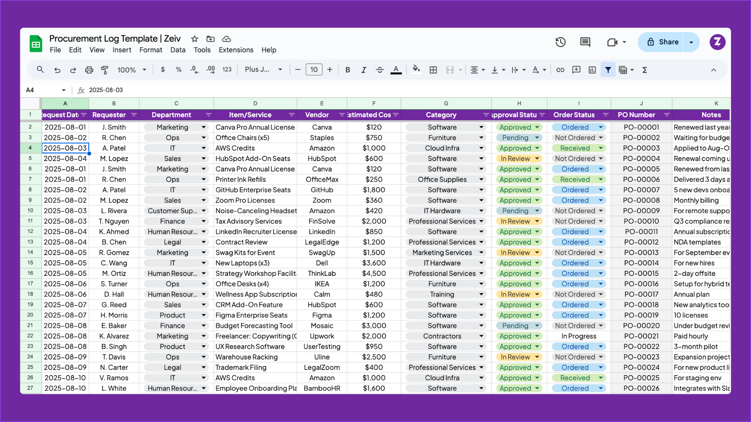The image size is (751, 422).
Task: Format selection as currency
Action: pyautogui.click(x=163, y=70)
